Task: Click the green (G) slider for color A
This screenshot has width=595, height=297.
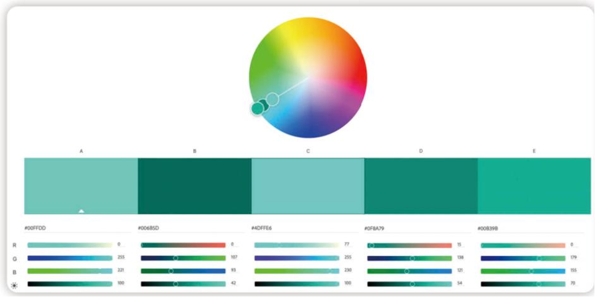Action: tap(70, 258)
